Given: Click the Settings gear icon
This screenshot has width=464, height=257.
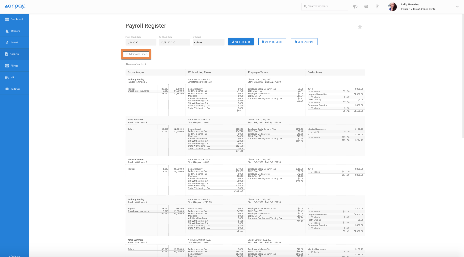Looking at the screenshot, I should pyautogui.click(x=7, y=89).
